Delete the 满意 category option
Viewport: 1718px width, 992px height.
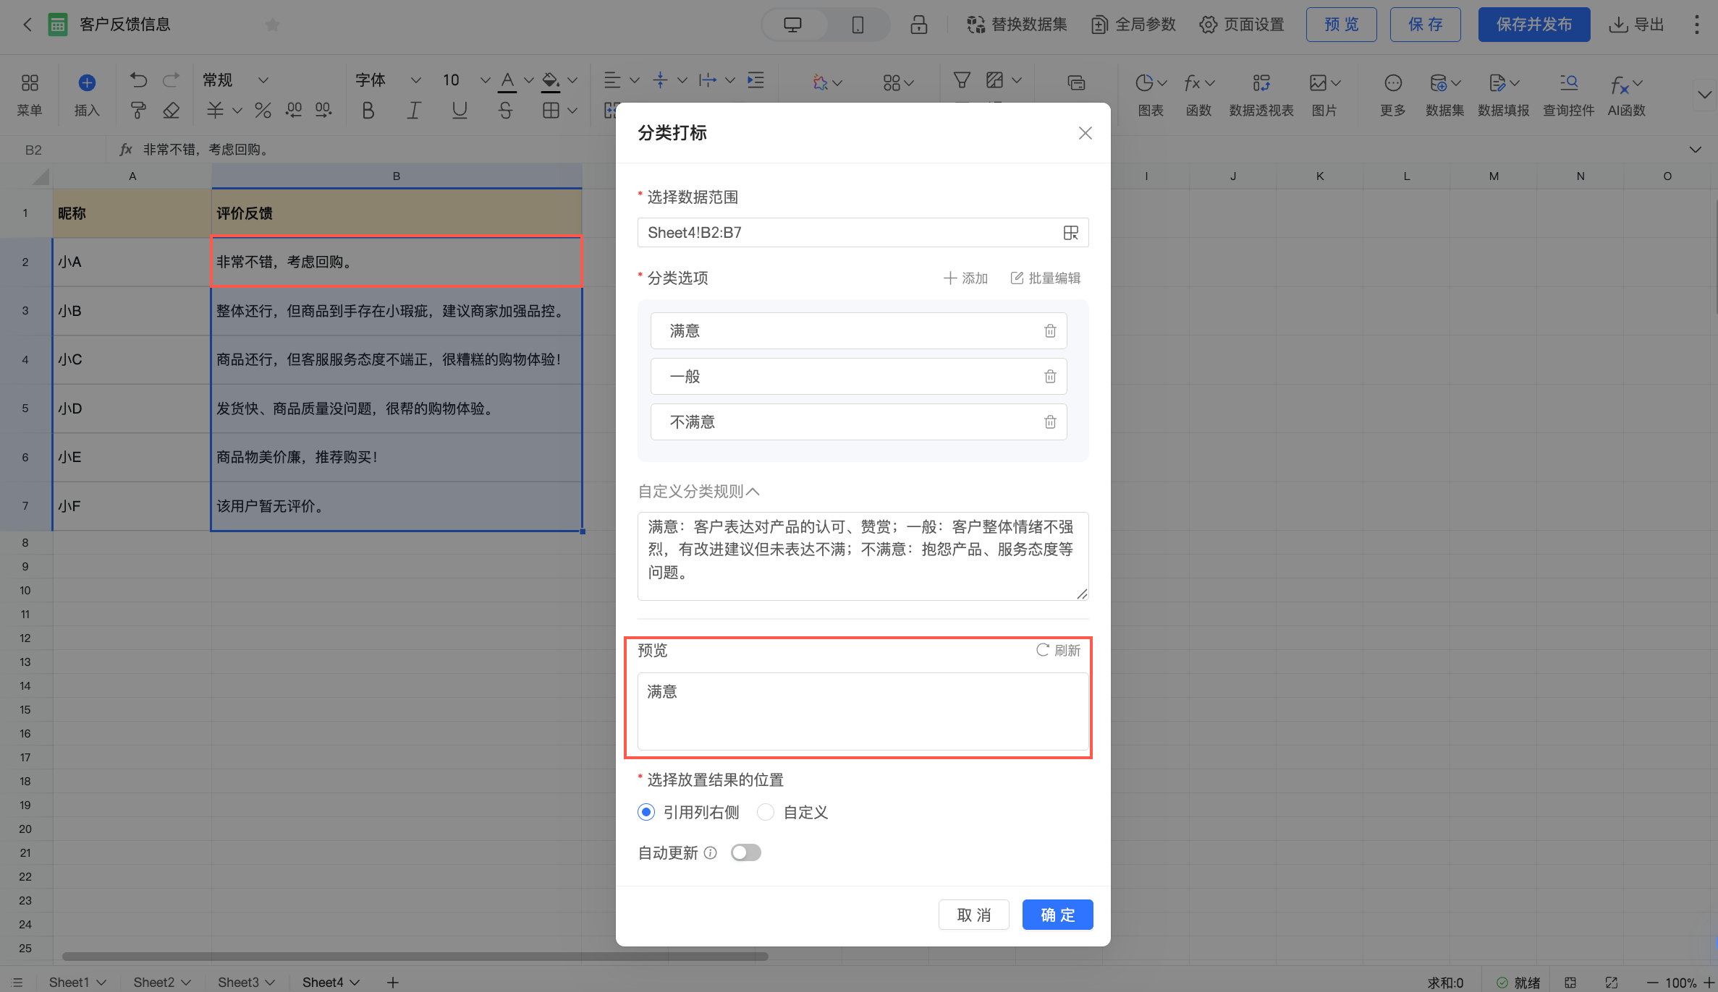(x=1050, y=331)
